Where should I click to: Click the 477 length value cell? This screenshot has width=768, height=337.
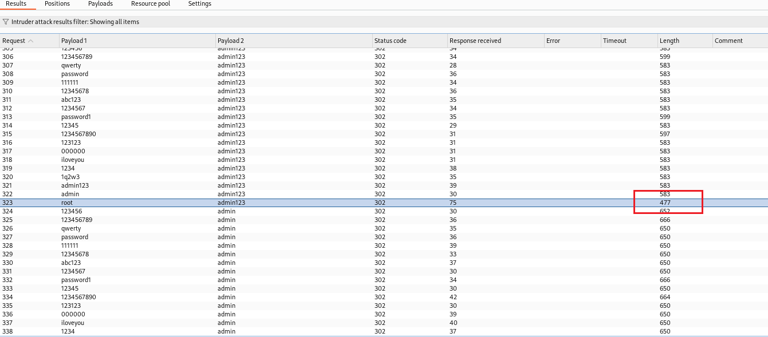[x=665, y=203]
